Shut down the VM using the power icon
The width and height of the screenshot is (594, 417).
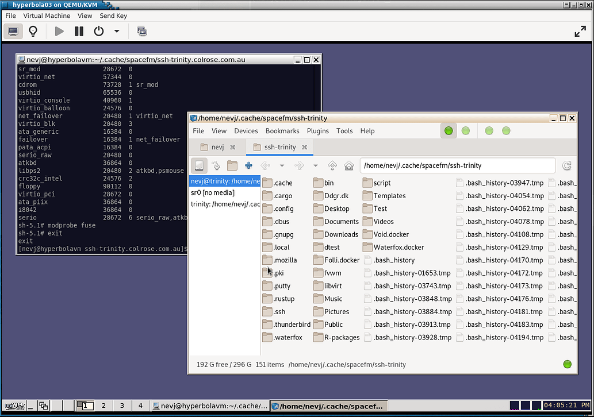pos(98,31)
